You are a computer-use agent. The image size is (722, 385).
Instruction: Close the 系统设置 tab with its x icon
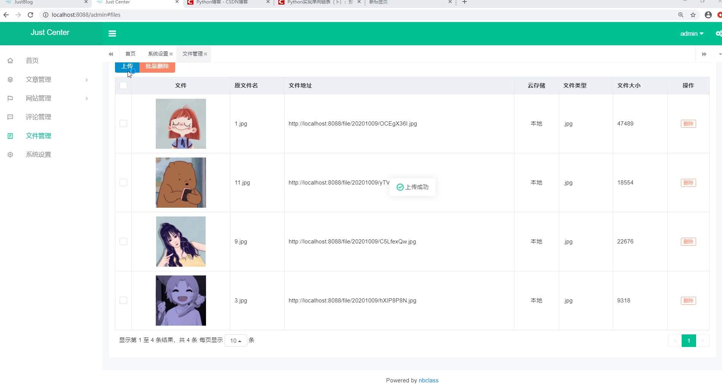[x=171, y=54]
